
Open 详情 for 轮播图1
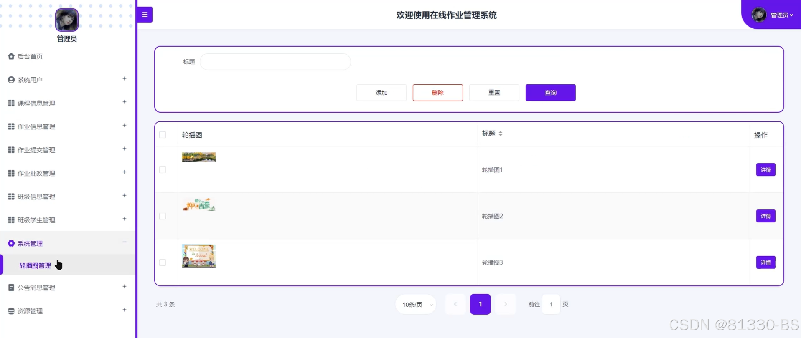(765, 170)
